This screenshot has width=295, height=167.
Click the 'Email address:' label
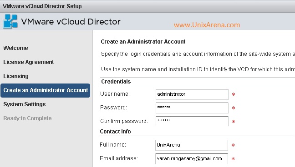pos(119,158)
